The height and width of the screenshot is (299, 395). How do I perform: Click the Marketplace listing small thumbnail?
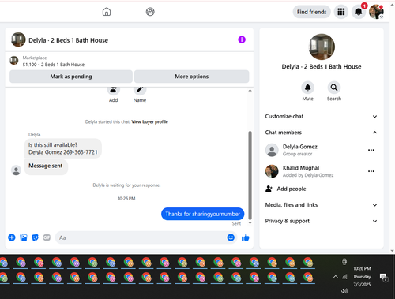pyautogui.click(x=14, y=61)
